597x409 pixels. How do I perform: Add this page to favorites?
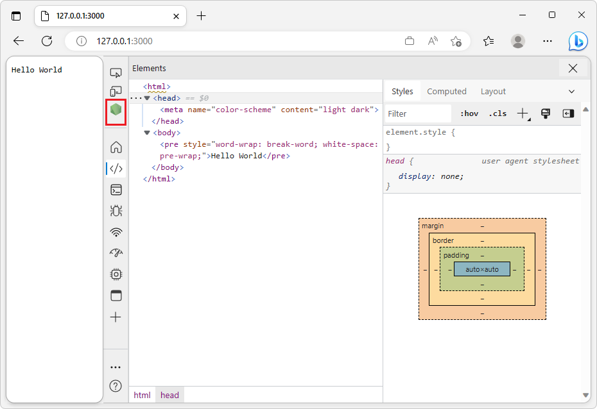[456, 41]
